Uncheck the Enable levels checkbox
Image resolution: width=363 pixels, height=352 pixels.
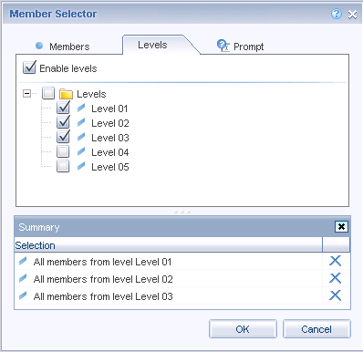(x=29, y=67)
